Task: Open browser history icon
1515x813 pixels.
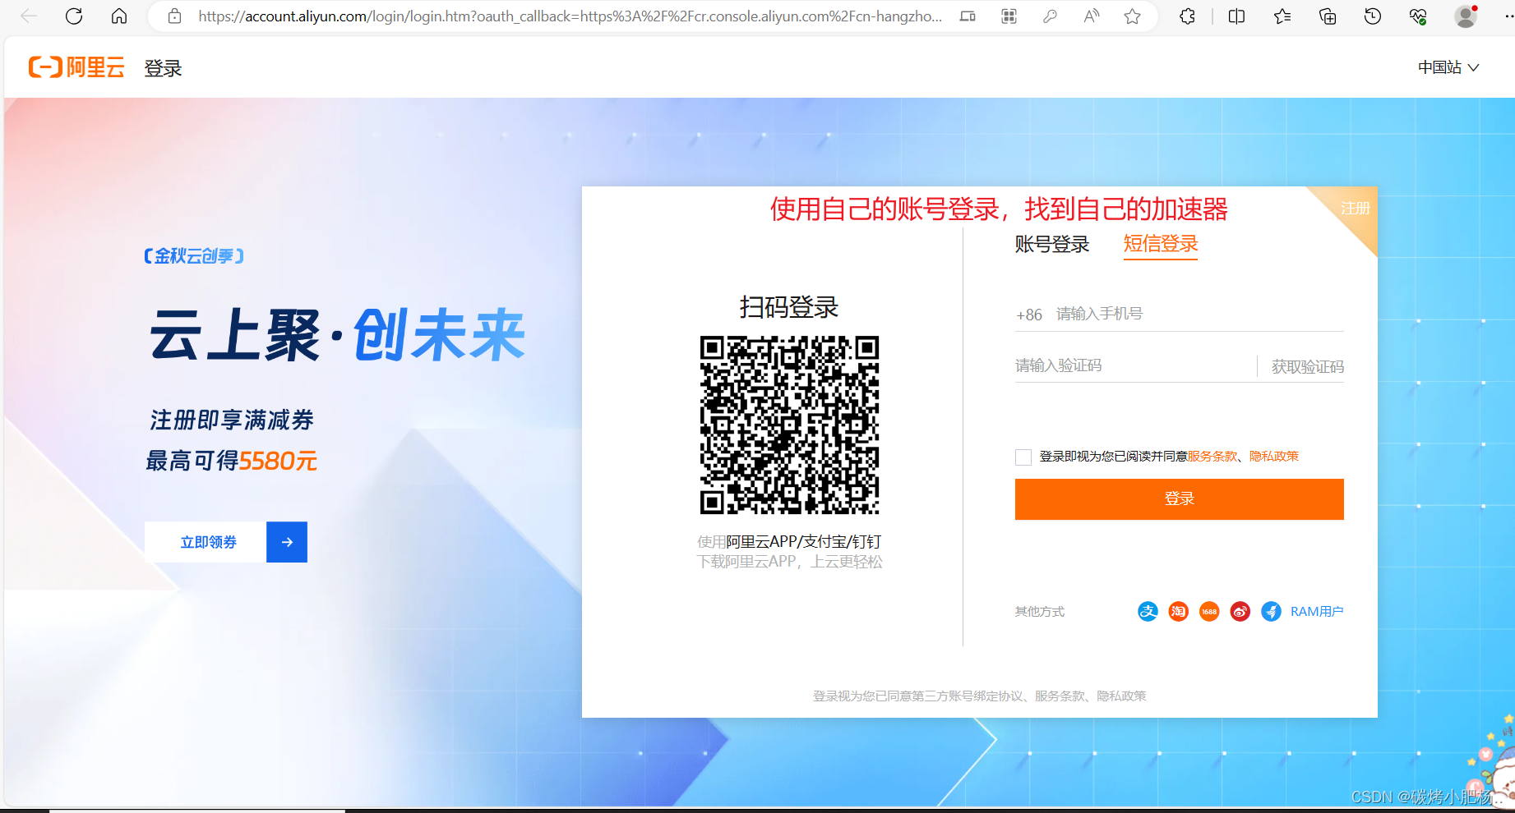Action: click(x=1373, y=16)
